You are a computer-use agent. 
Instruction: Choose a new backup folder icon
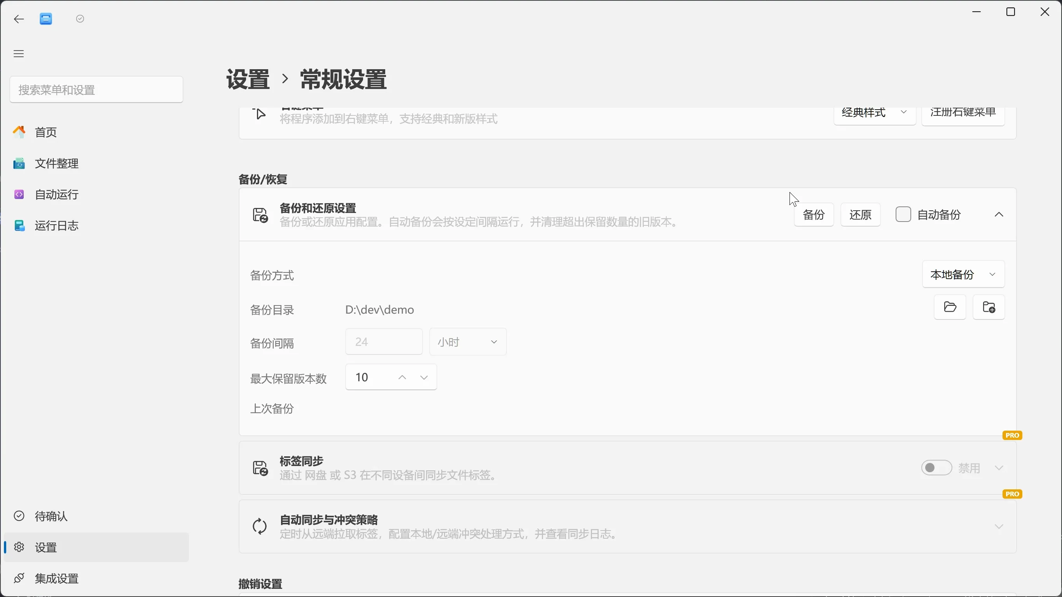pyautogui.click(x=989, y=307)
